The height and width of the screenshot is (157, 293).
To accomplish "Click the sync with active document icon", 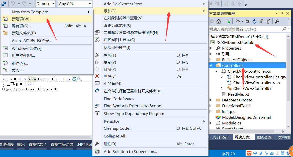I will tap(228, 21).
